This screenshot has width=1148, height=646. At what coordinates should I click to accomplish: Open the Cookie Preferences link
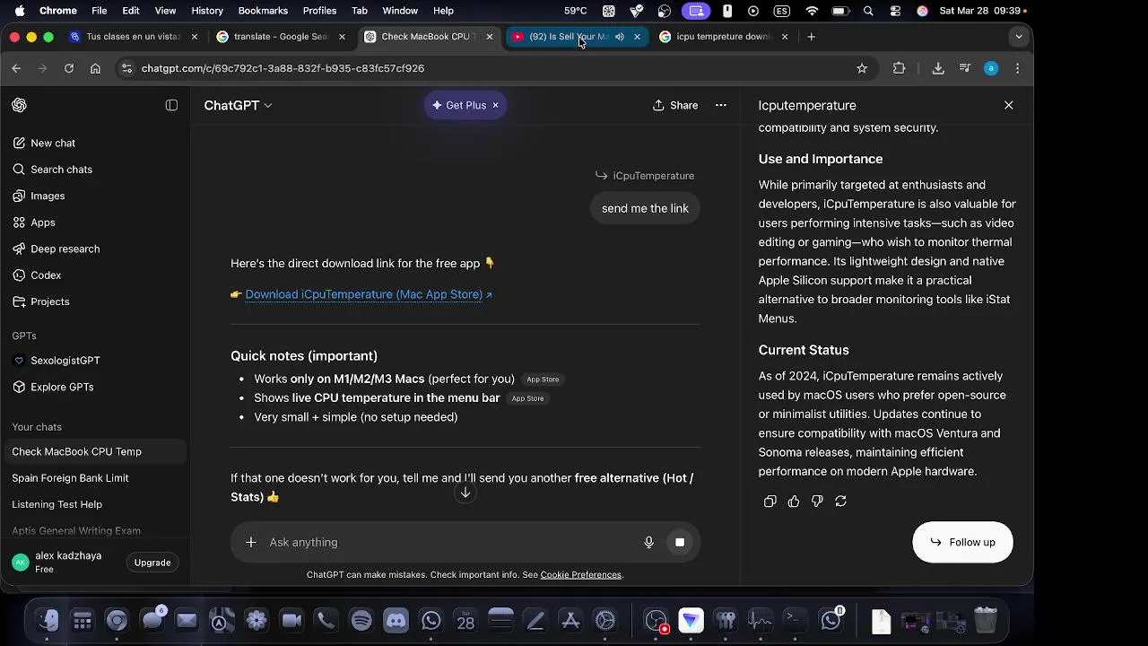pyautogui.click(x=581, y=575)
